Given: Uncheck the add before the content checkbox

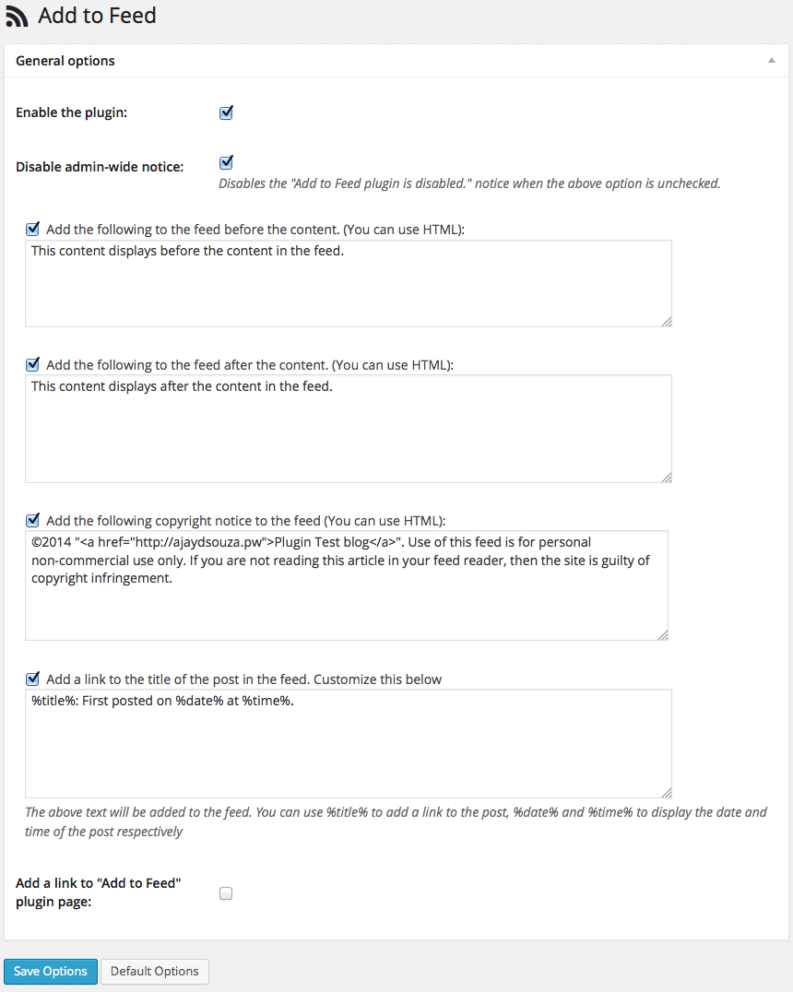Looking at the screenshot, I should click(x=32, y=229).
